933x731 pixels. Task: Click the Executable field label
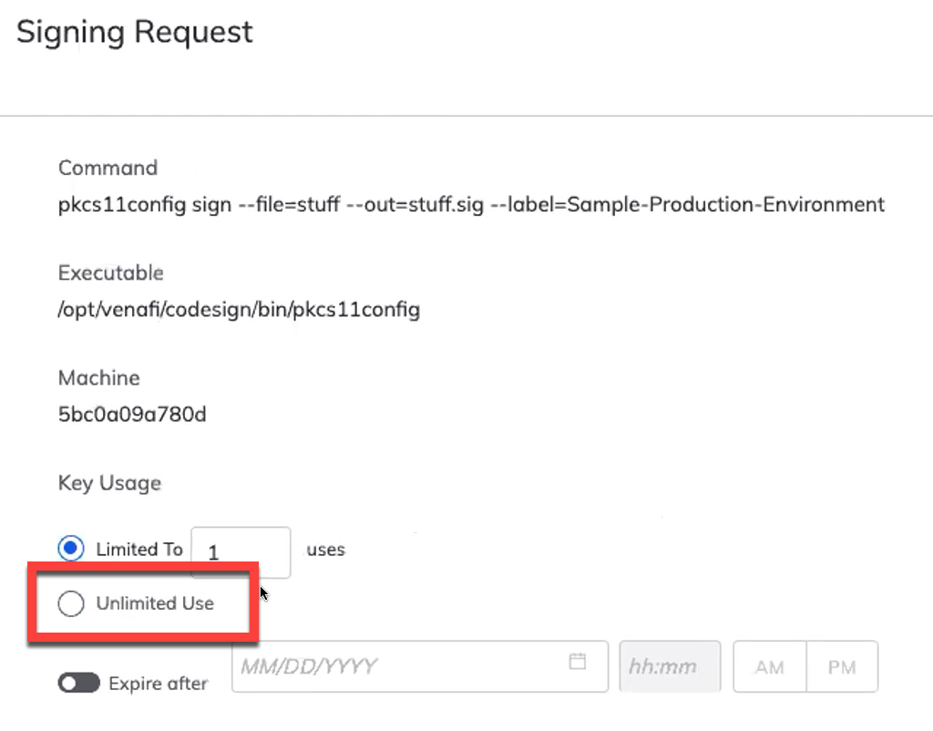click(111, 273)
